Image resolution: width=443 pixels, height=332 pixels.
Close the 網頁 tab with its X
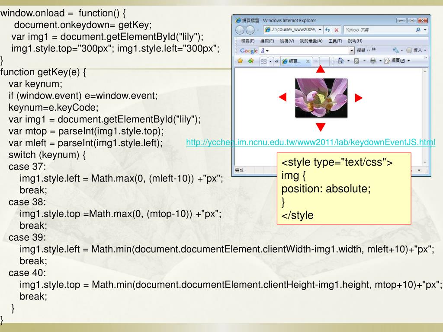pyautogui.click(x=308, y=61)
